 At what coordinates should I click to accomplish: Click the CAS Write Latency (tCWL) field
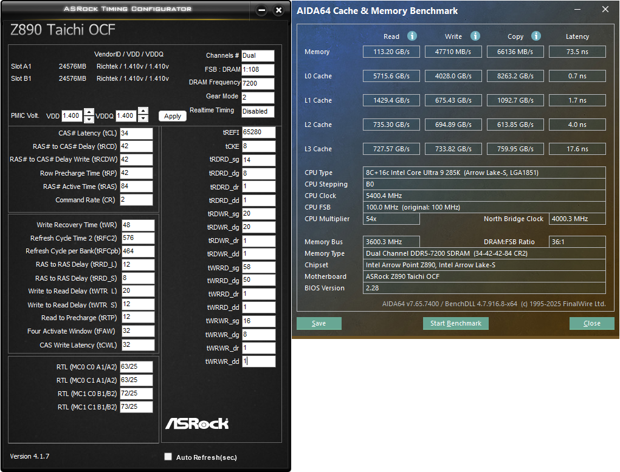138,344
